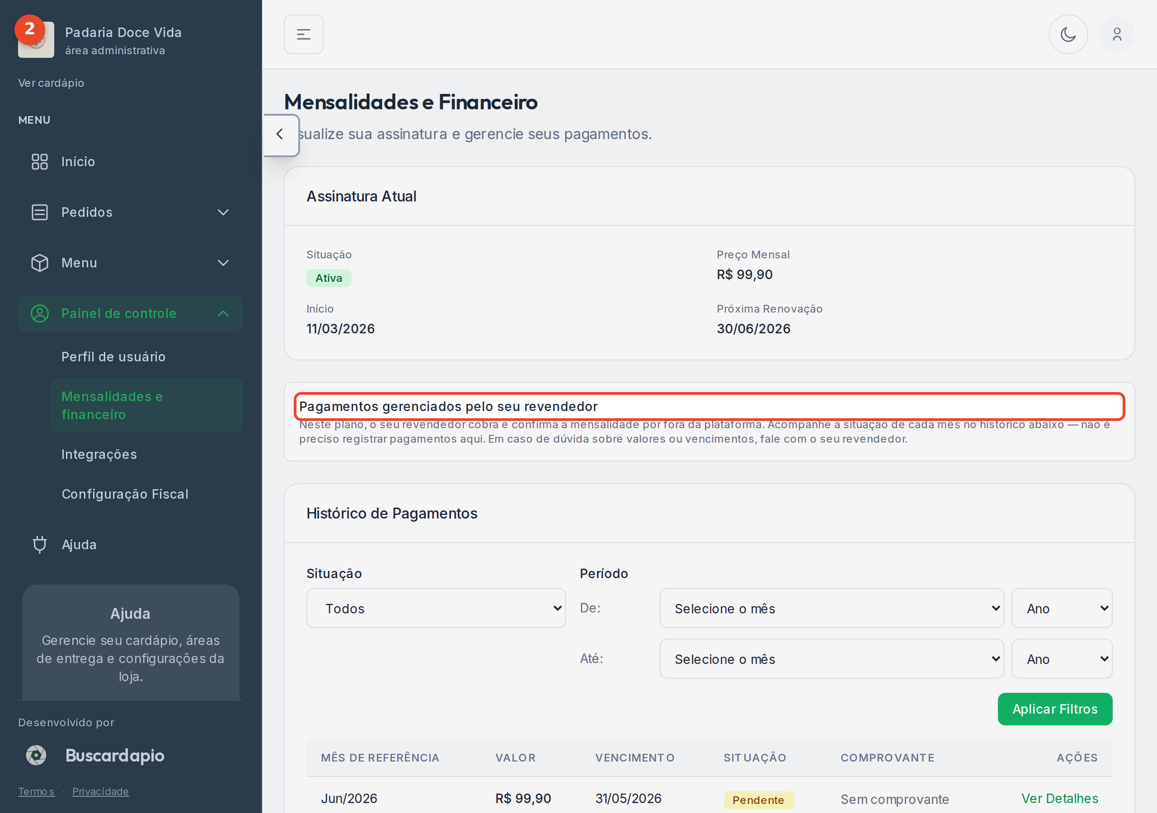Viewport: 1157px width, 813px height.
Task: Click the MÊS DE REFERÊNCIA column header
Action: 380,757
